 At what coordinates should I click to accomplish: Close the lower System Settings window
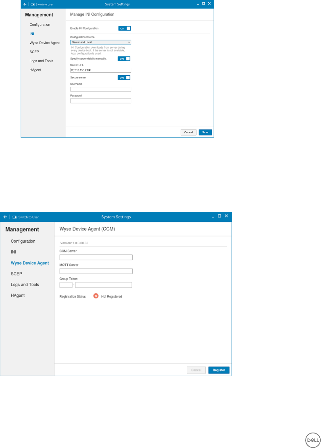tap(226, 216)
